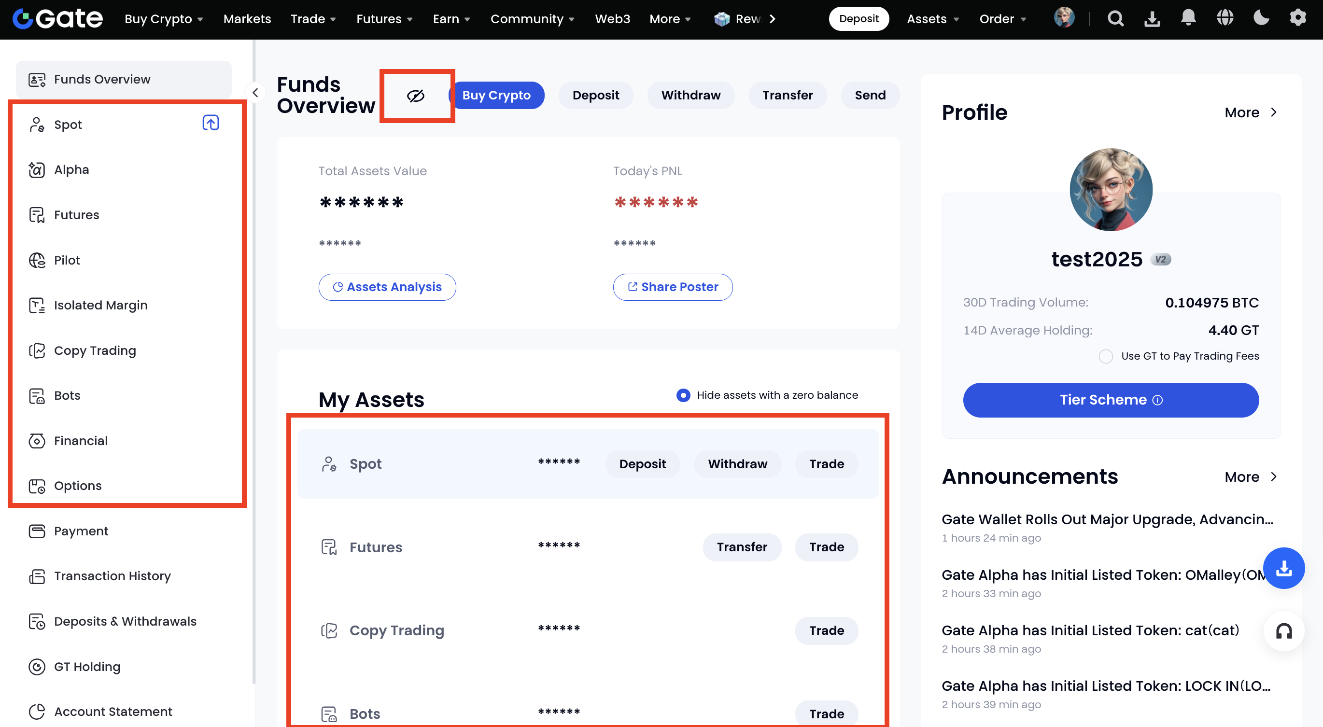This screenshot has width=1323, height=727.
Task: Click the blue floating download app button
Action: [x=1283, y=568]
